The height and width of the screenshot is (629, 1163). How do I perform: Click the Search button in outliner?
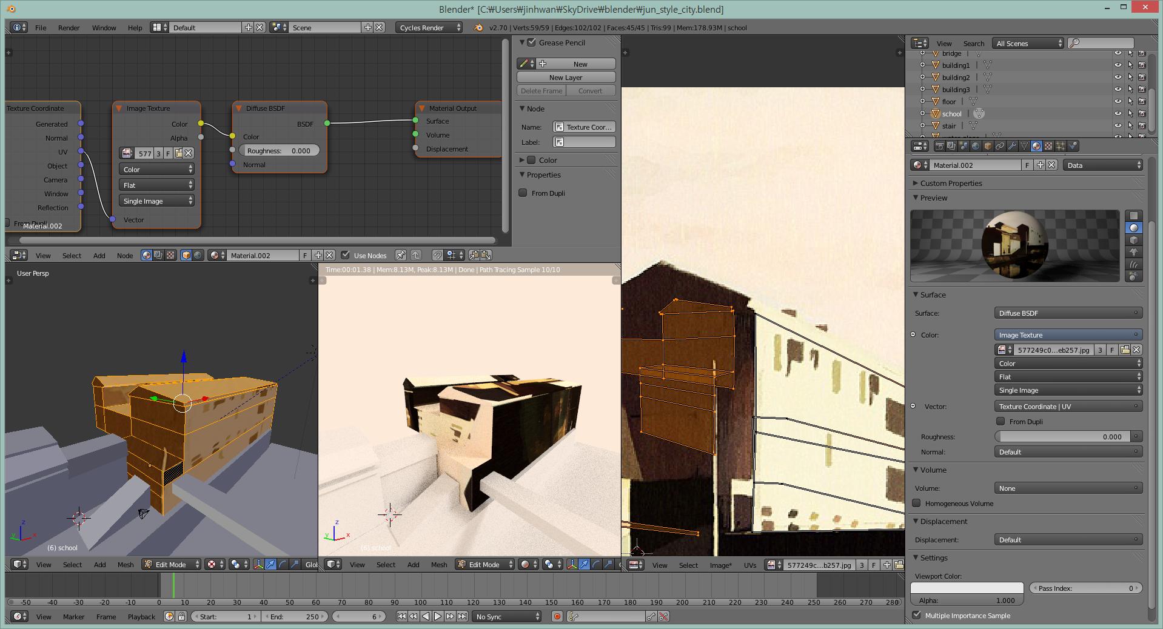(973, 43)
